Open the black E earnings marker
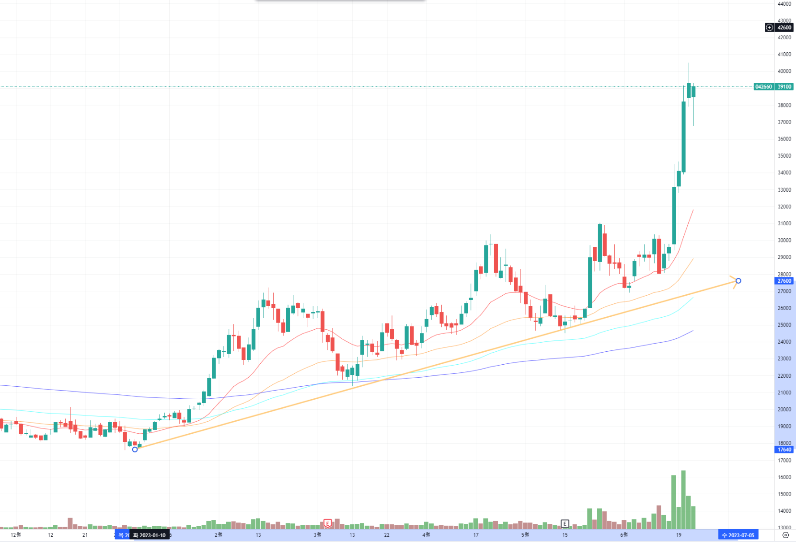796x543 pixels. tap(565, 523)
